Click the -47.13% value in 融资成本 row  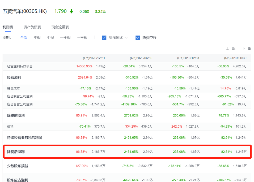click(x=85, y=89)
